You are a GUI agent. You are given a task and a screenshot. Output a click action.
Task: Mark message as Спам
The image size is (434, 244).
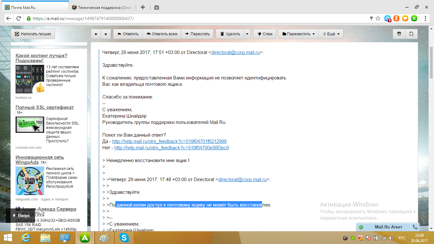click(264, 34)
